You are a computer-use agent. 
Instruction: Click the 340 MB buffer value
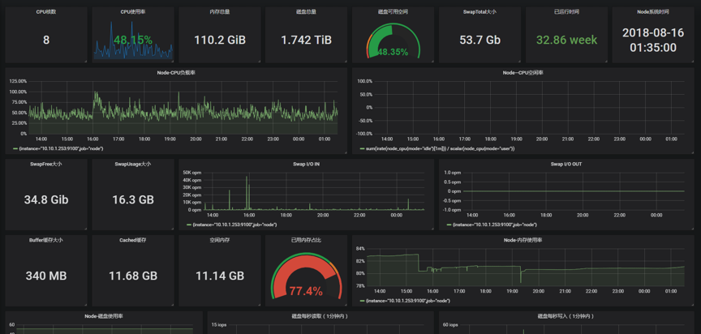point(46,276)
